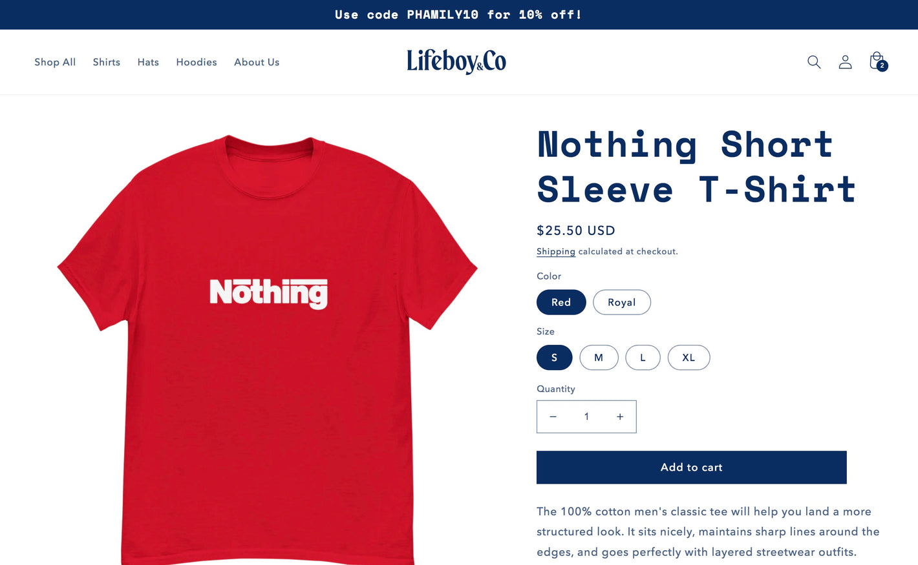The width and height of the screenshot is (918, 565).
Task: Select the Red color option
Action: click(x=561, y=302)
